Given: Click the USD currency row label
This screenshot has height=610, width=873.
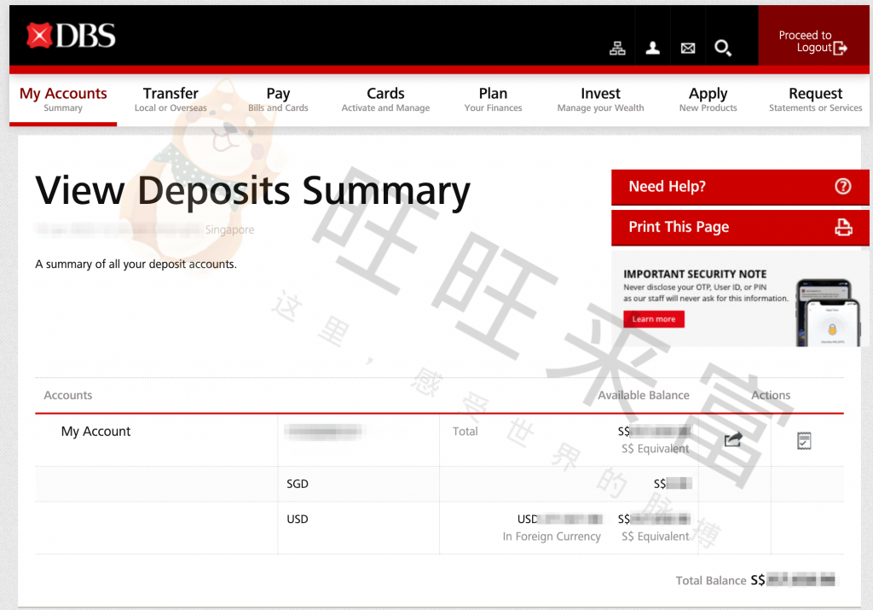Looking at the screenshot, I should [298, 519].
